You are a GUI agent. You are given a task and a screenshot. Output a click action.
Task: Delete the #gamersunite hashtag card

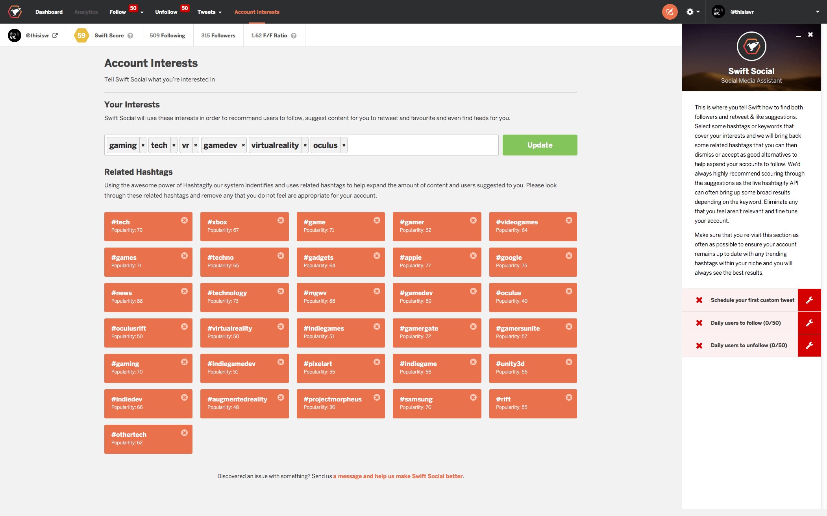569,327
